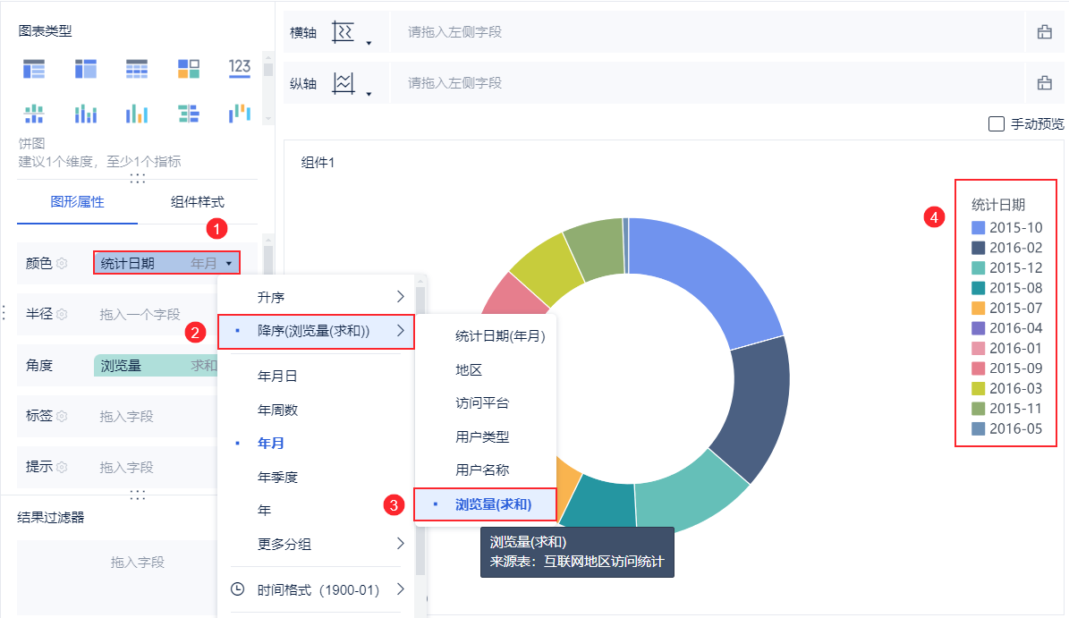Image resolution: width=1069 pixels, height=618 pixels.
Task: Enable the 手动预览 checkbox
Action: point(996,124)
